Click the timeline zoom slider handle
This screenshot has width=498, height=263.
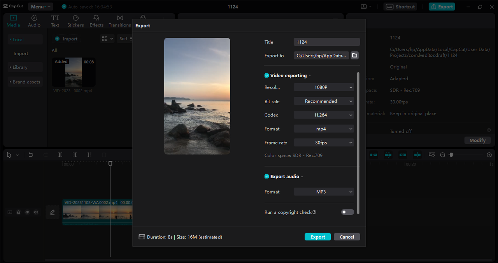(x=451, y=155)
